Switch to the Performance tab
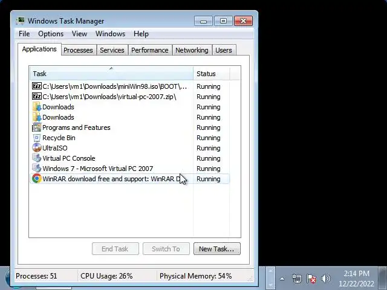 tap(150, 50)
